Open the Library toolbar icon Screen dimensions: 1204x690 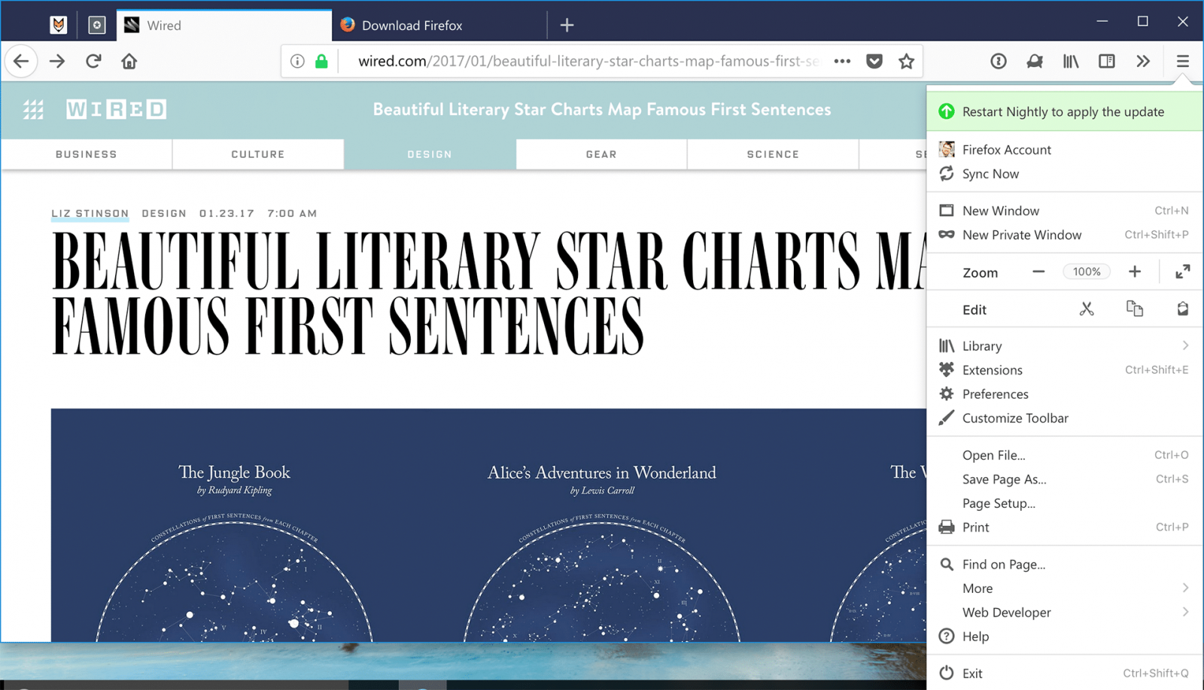click(1070, 62)
